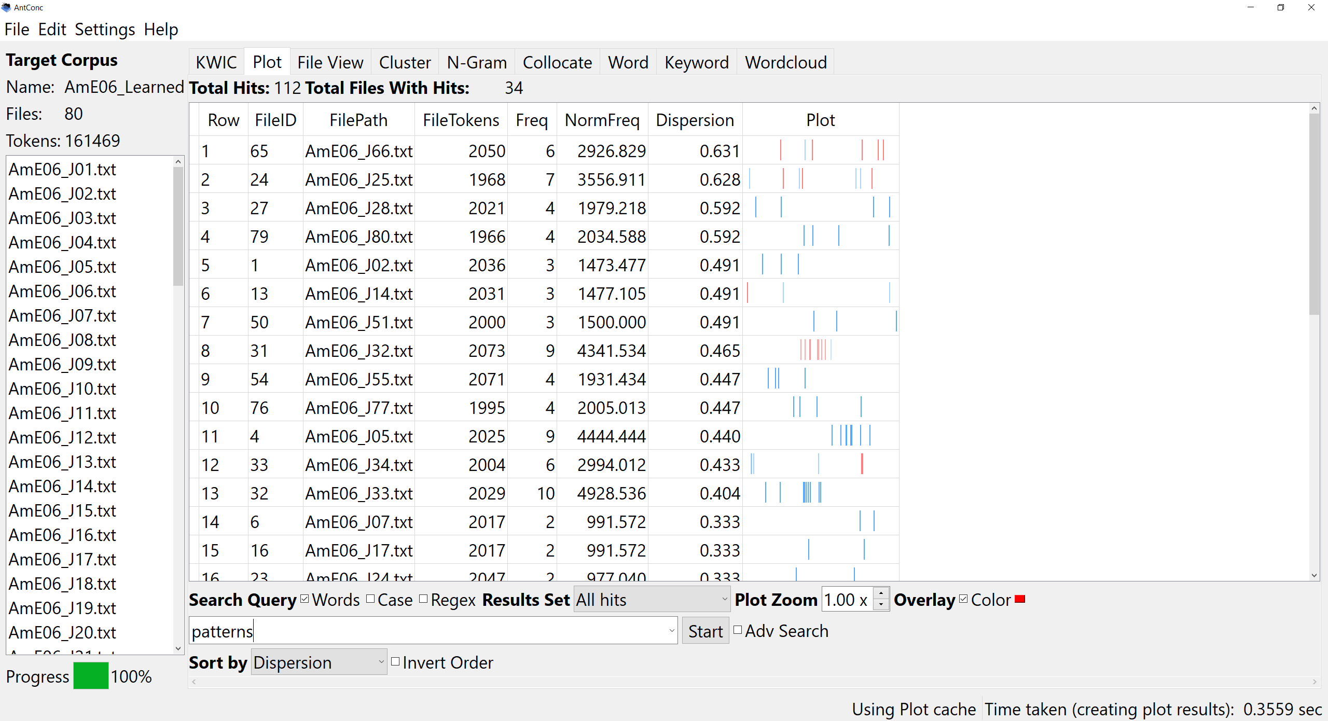Viewport: 1328px width, 721px height.
Task: Open the Settings menu
Action: [105, 30]
